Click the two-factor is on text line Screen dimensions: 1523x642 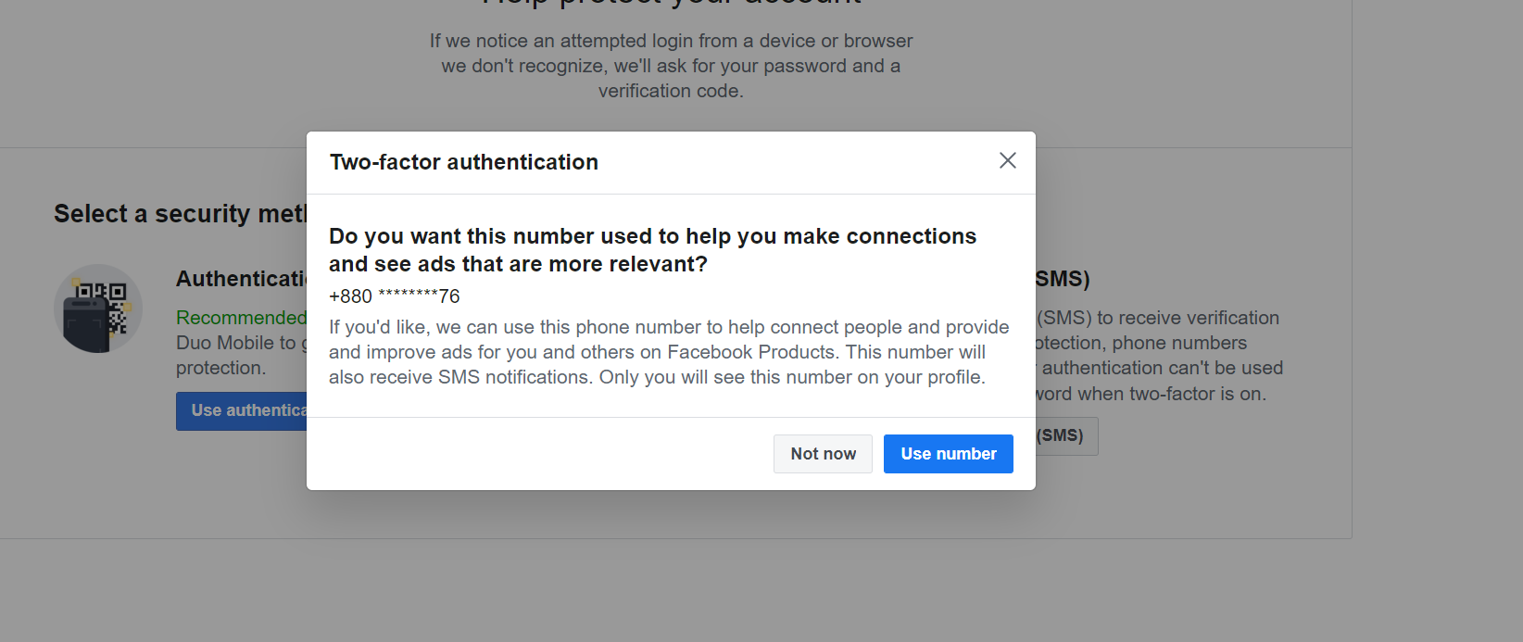[x=1151, y=394]
